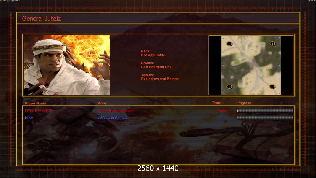Click start position marker 2 on the minimap
The image size is (316, 178).
[x=229, y=87]
